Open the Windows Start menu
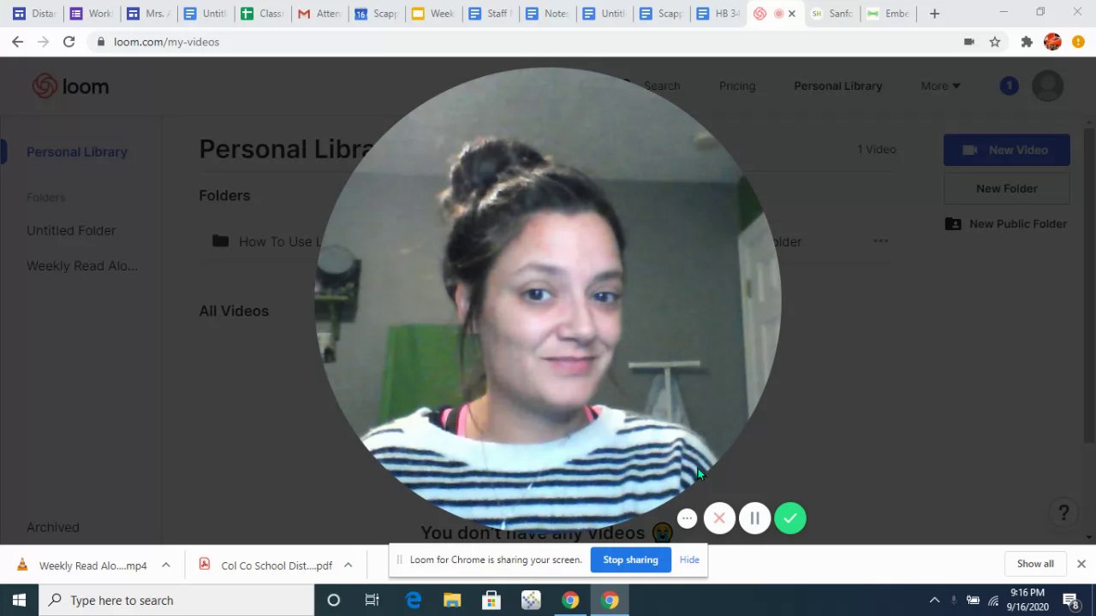Image resolution: width=1096 pixels, height=616 pixels. [19, 600]
